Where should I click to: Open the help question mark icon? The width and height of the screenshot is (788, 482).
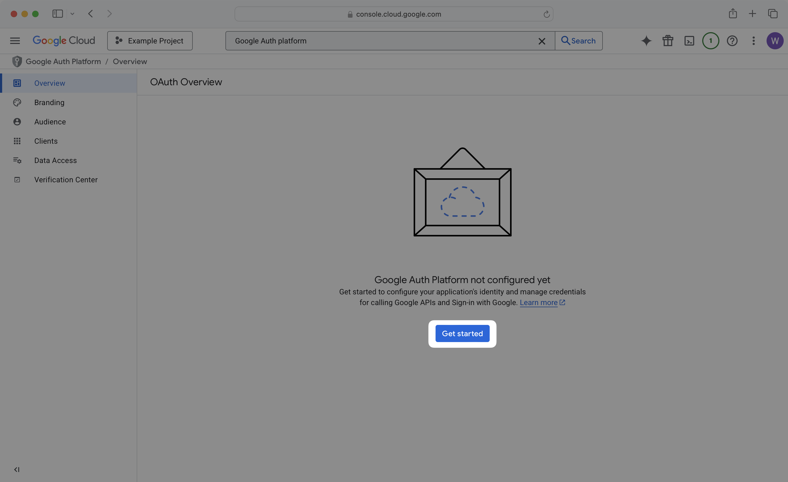point(732,41)
